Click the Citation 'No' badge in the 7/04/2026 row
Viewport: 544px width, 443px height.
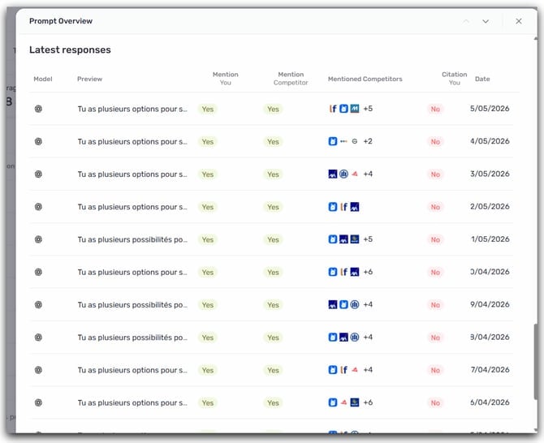coord(435,370)
